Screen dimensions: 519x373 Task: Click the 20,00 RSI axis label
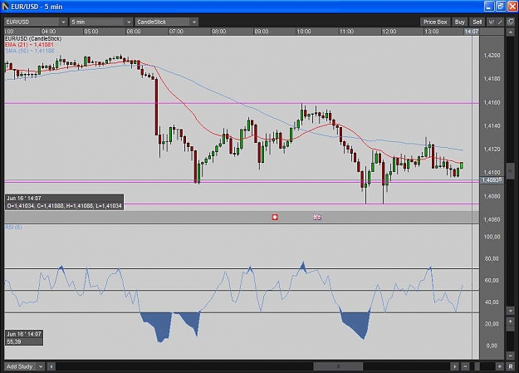492,324
